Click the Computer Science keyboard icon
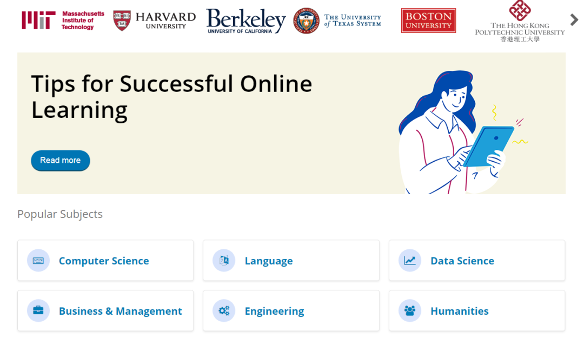Image resolution: width=584 pixels, height=338 pixels. [38, 261]
